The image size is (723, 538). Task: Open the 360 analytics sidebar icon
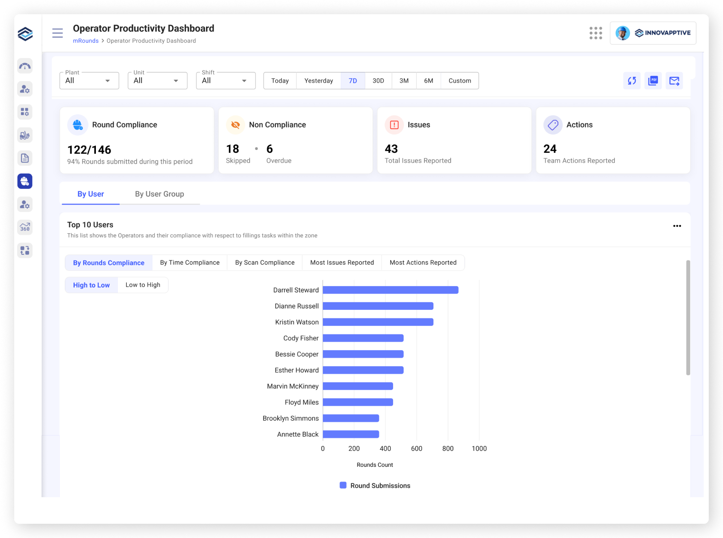pyautogui.click(x=25, y=227)
